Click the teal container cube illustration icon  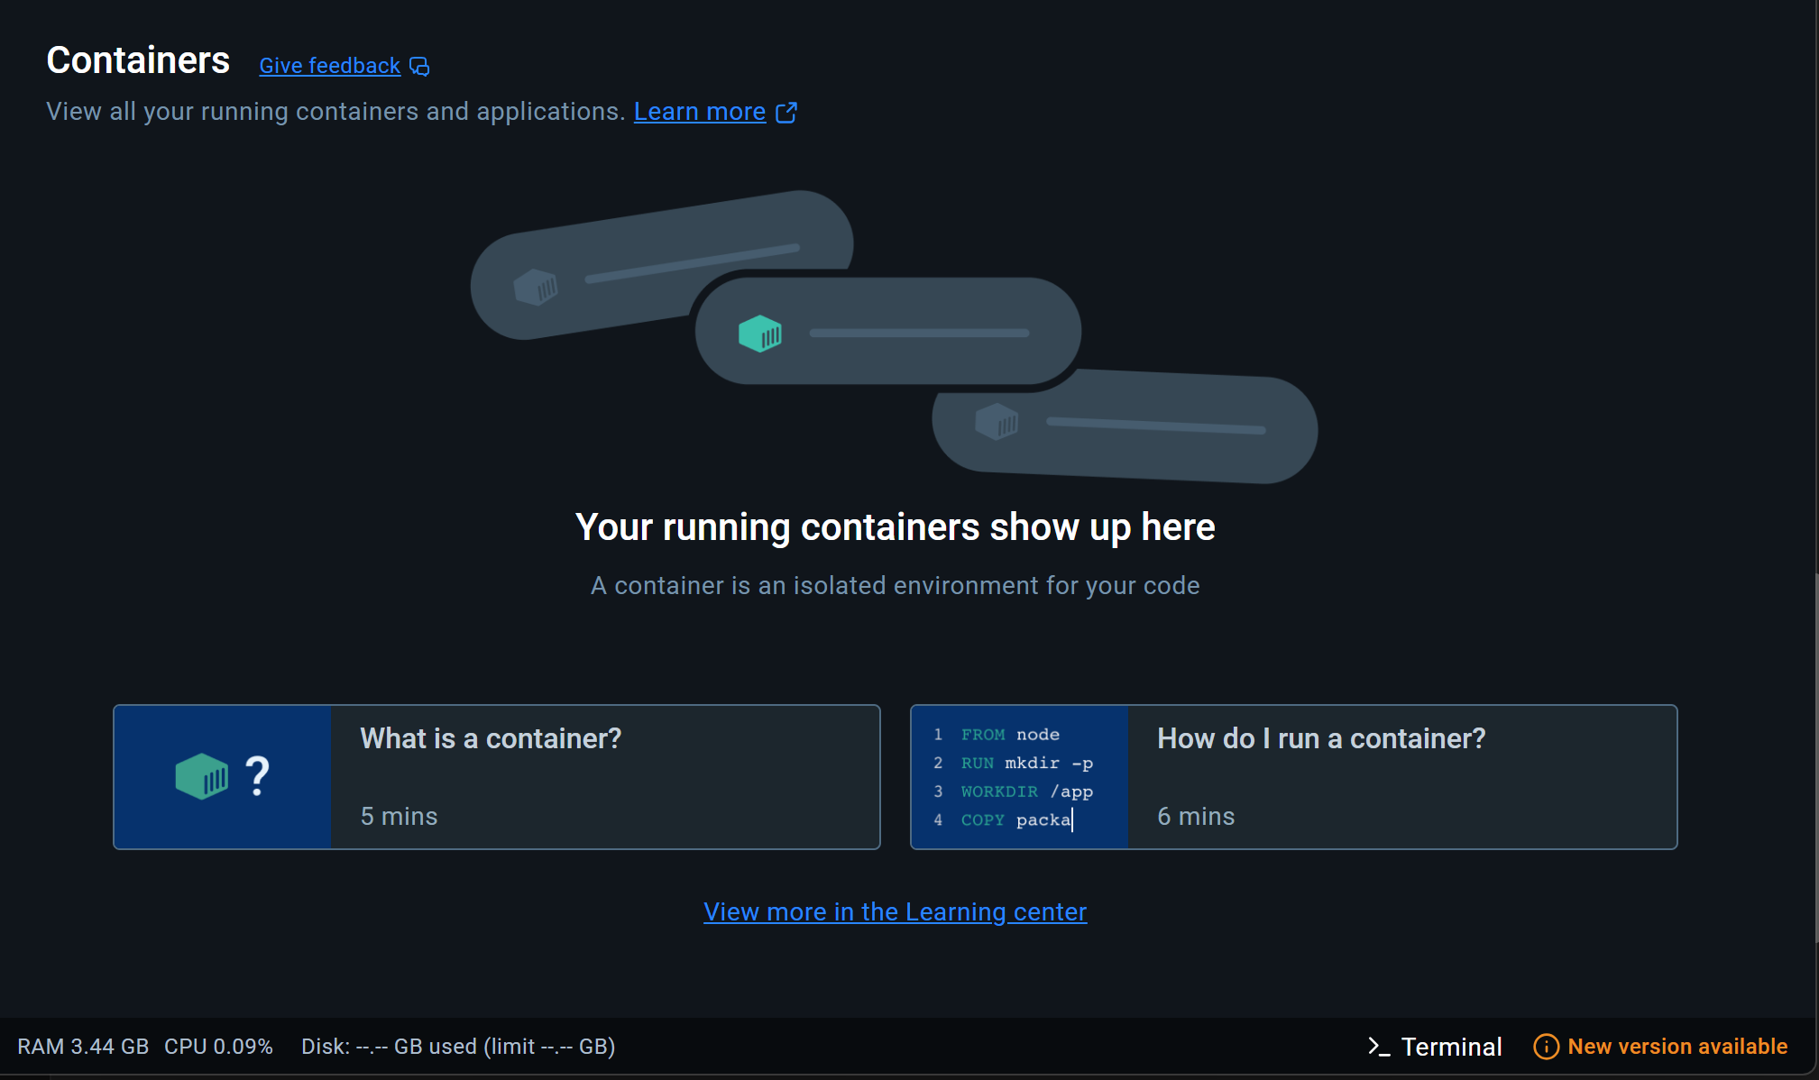point(759,334)
